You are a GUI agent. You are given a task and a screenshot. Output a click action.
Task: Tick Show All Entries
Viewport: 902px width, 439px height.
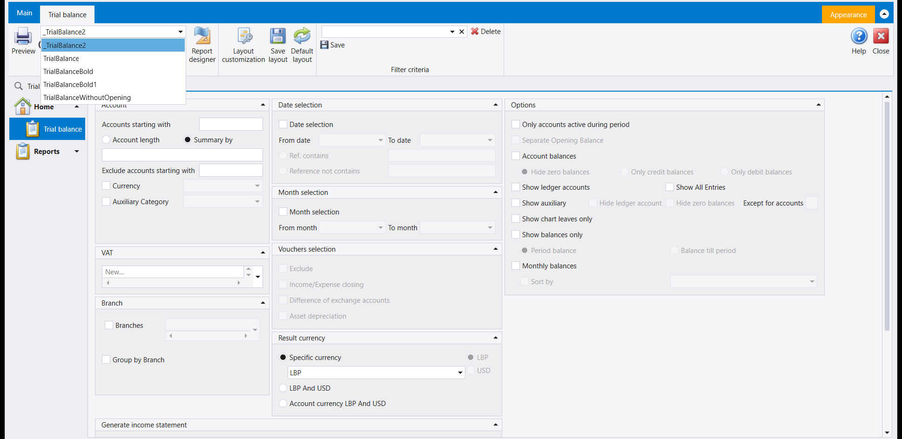670,187
